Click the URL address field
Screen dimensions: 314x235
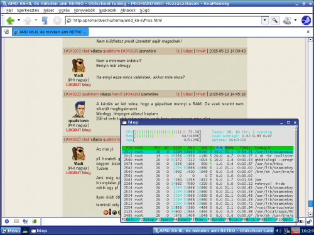coord(163,21)
